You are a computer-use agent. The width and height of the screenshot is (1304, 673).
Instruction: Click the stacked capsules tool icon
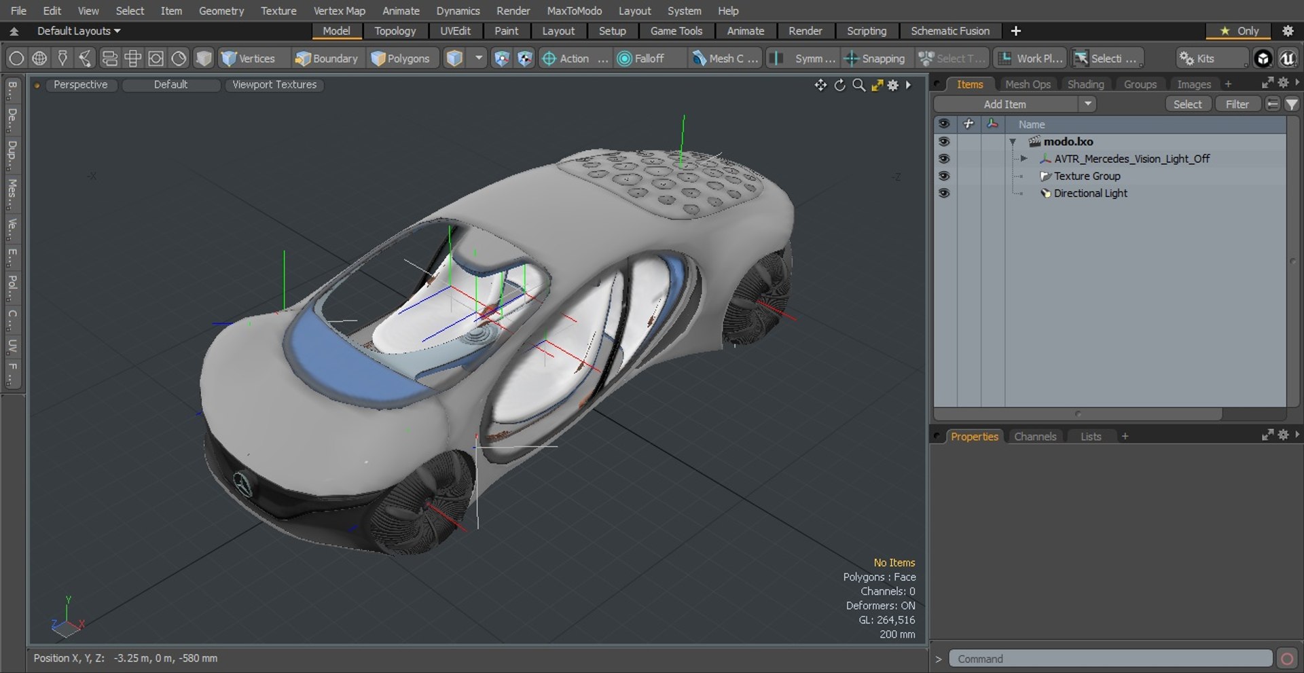[x=109, y=58]
